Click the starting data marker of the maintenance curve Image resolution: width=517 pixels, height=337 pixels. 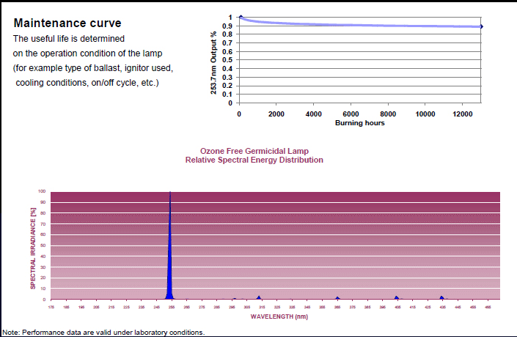point(241,18)
